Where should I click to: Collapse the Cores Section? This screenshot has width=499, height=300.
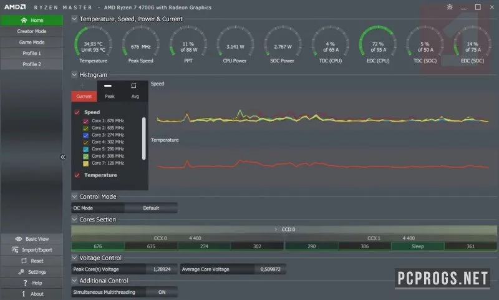click(x=74, y=220)
